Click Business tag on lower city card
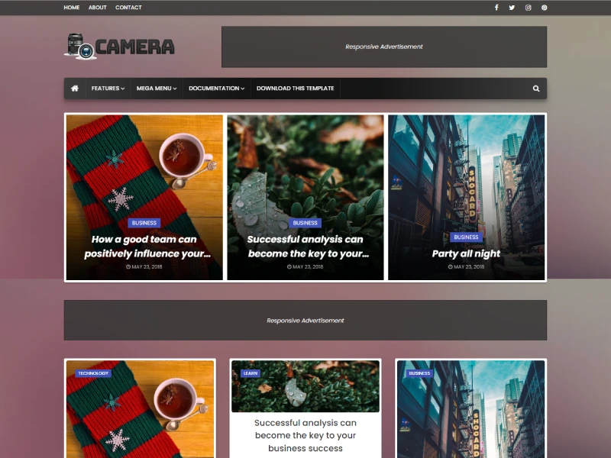This screenshot has height=458, width=611. coord(419,373)
